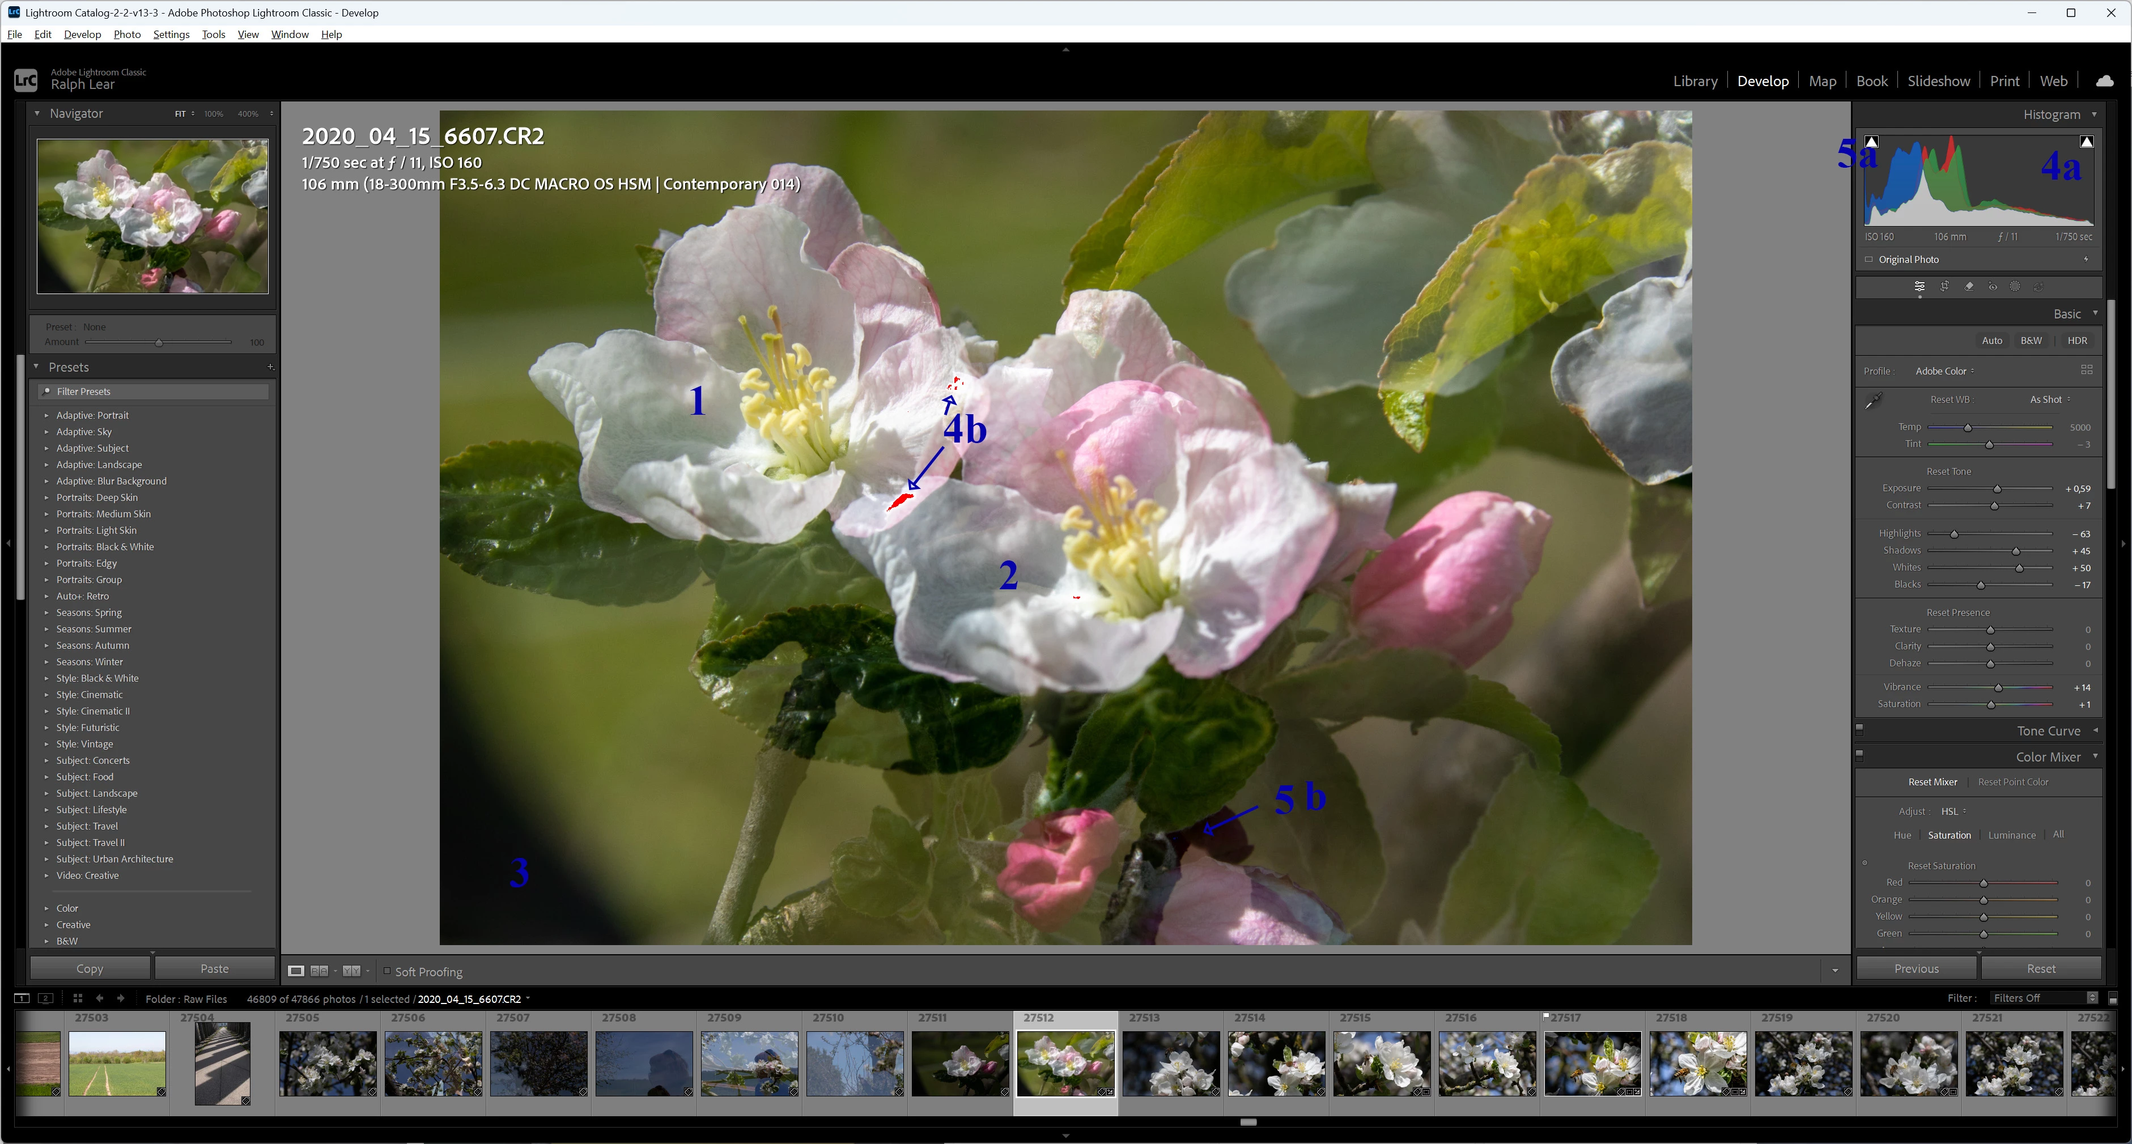Choose the Red Eye Correction tool
The width and height of the screenshot is (2132, 1144).
click(1992, 286)
